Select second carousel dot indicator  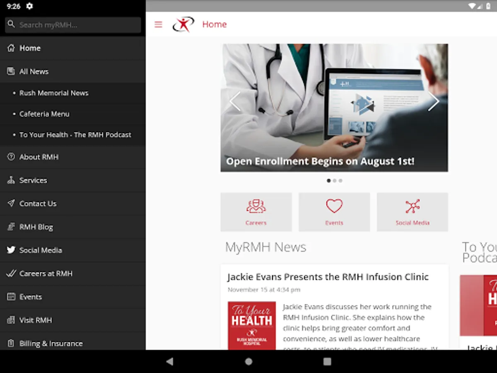[x=335, y=181]
